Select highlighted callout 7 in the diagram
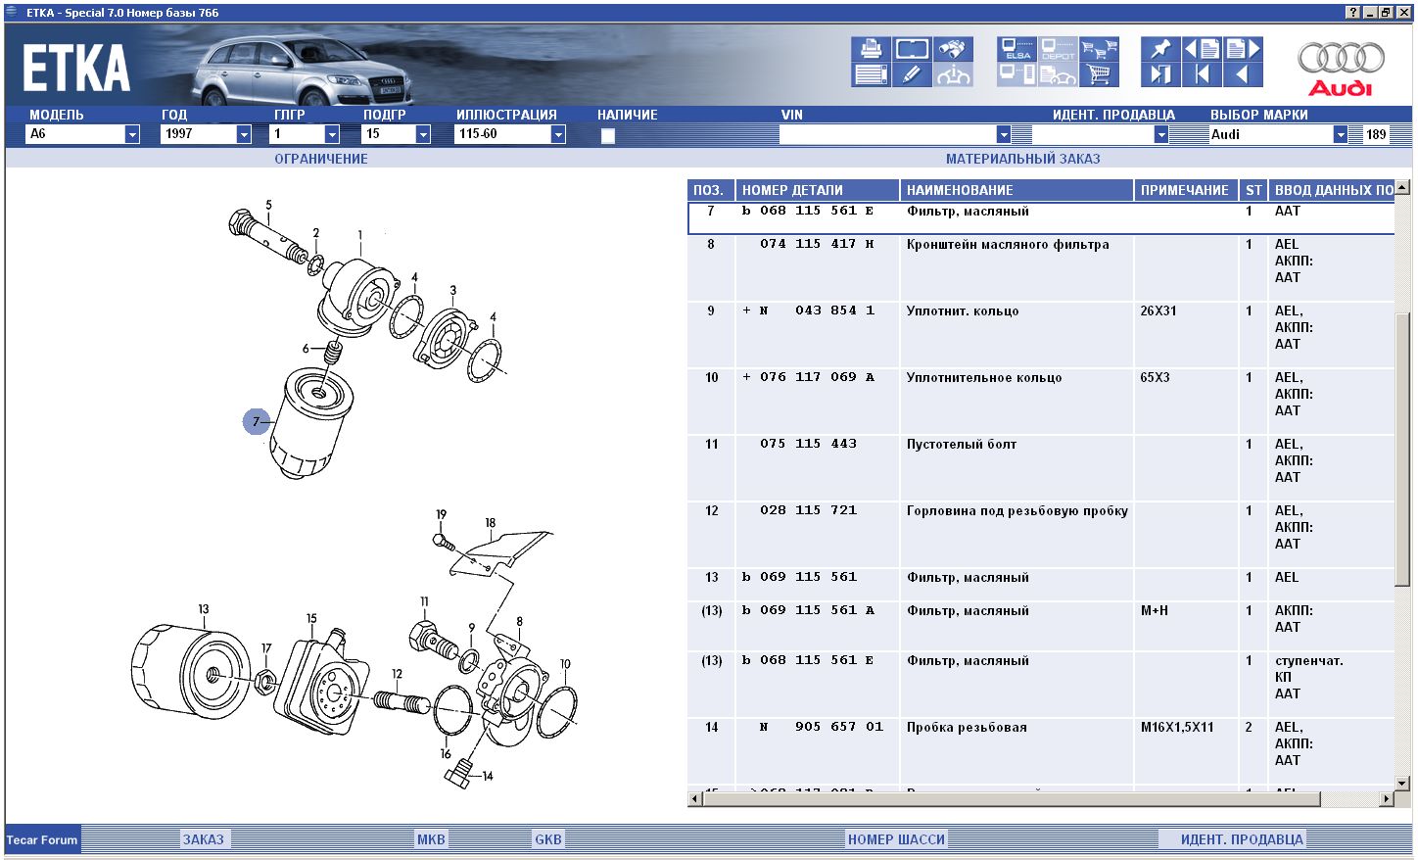Image resolution: width=1418 pixels, height=860 pixels. [x=257, y=422]
